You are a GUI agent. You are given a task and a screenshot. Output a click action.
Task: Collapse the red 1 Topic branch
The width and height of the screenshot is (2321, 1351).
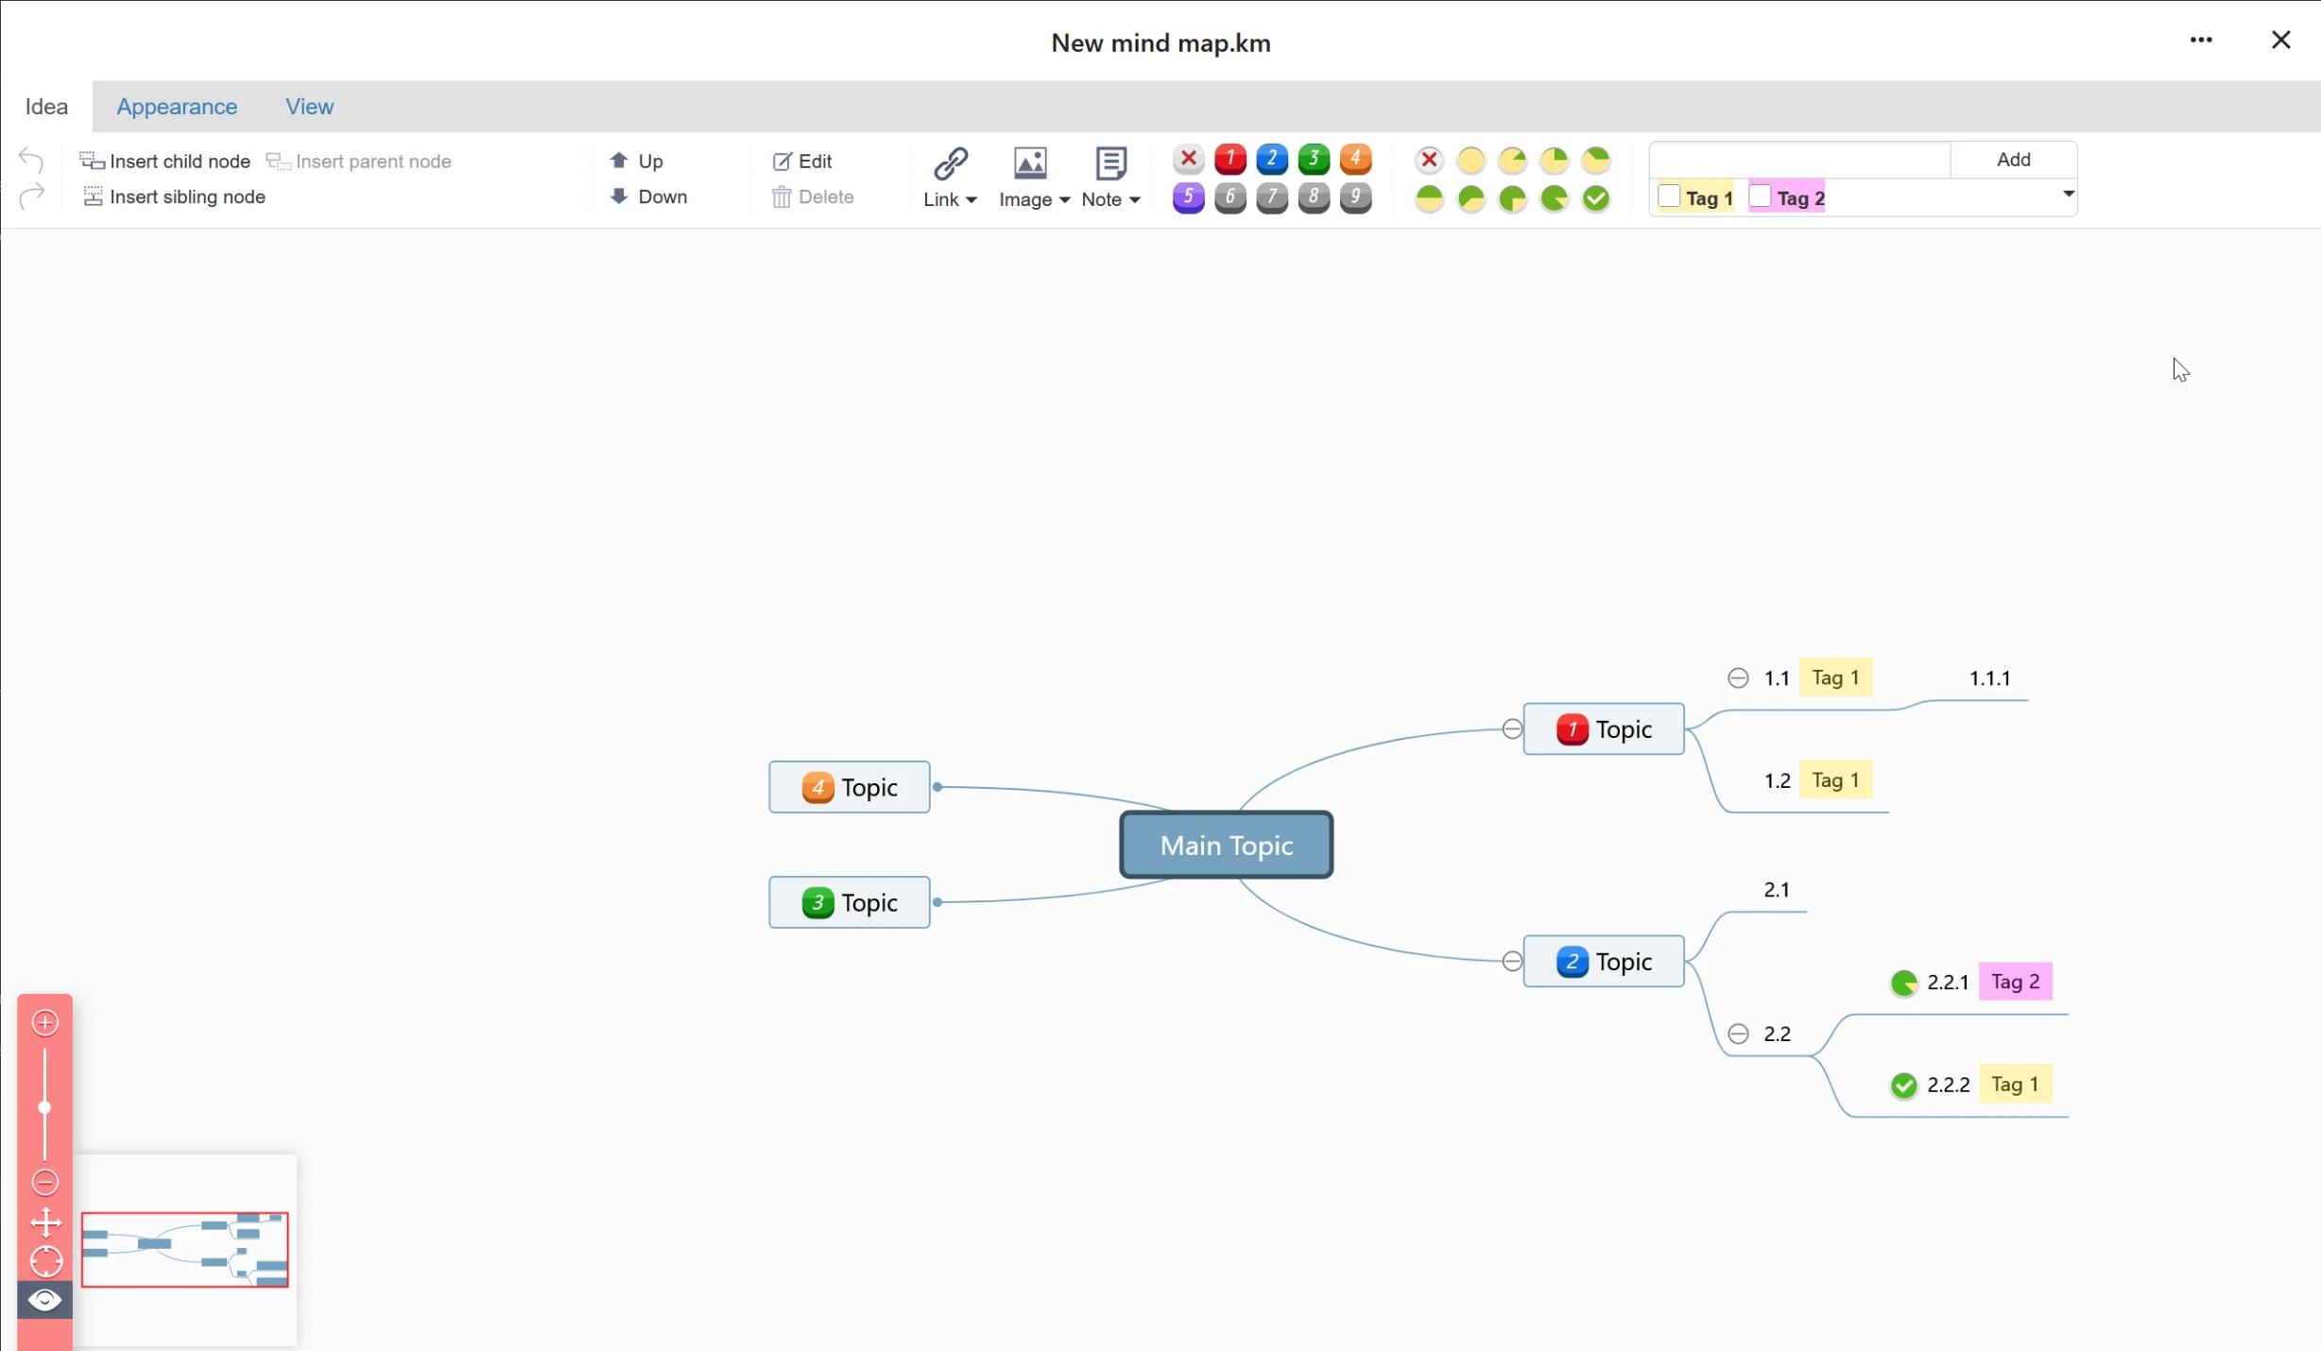point(1512,729)
